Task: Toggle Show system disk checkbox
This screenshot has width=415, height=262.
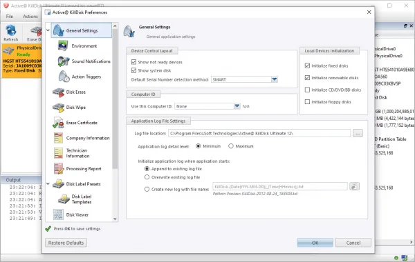Action: coord(133,70)
